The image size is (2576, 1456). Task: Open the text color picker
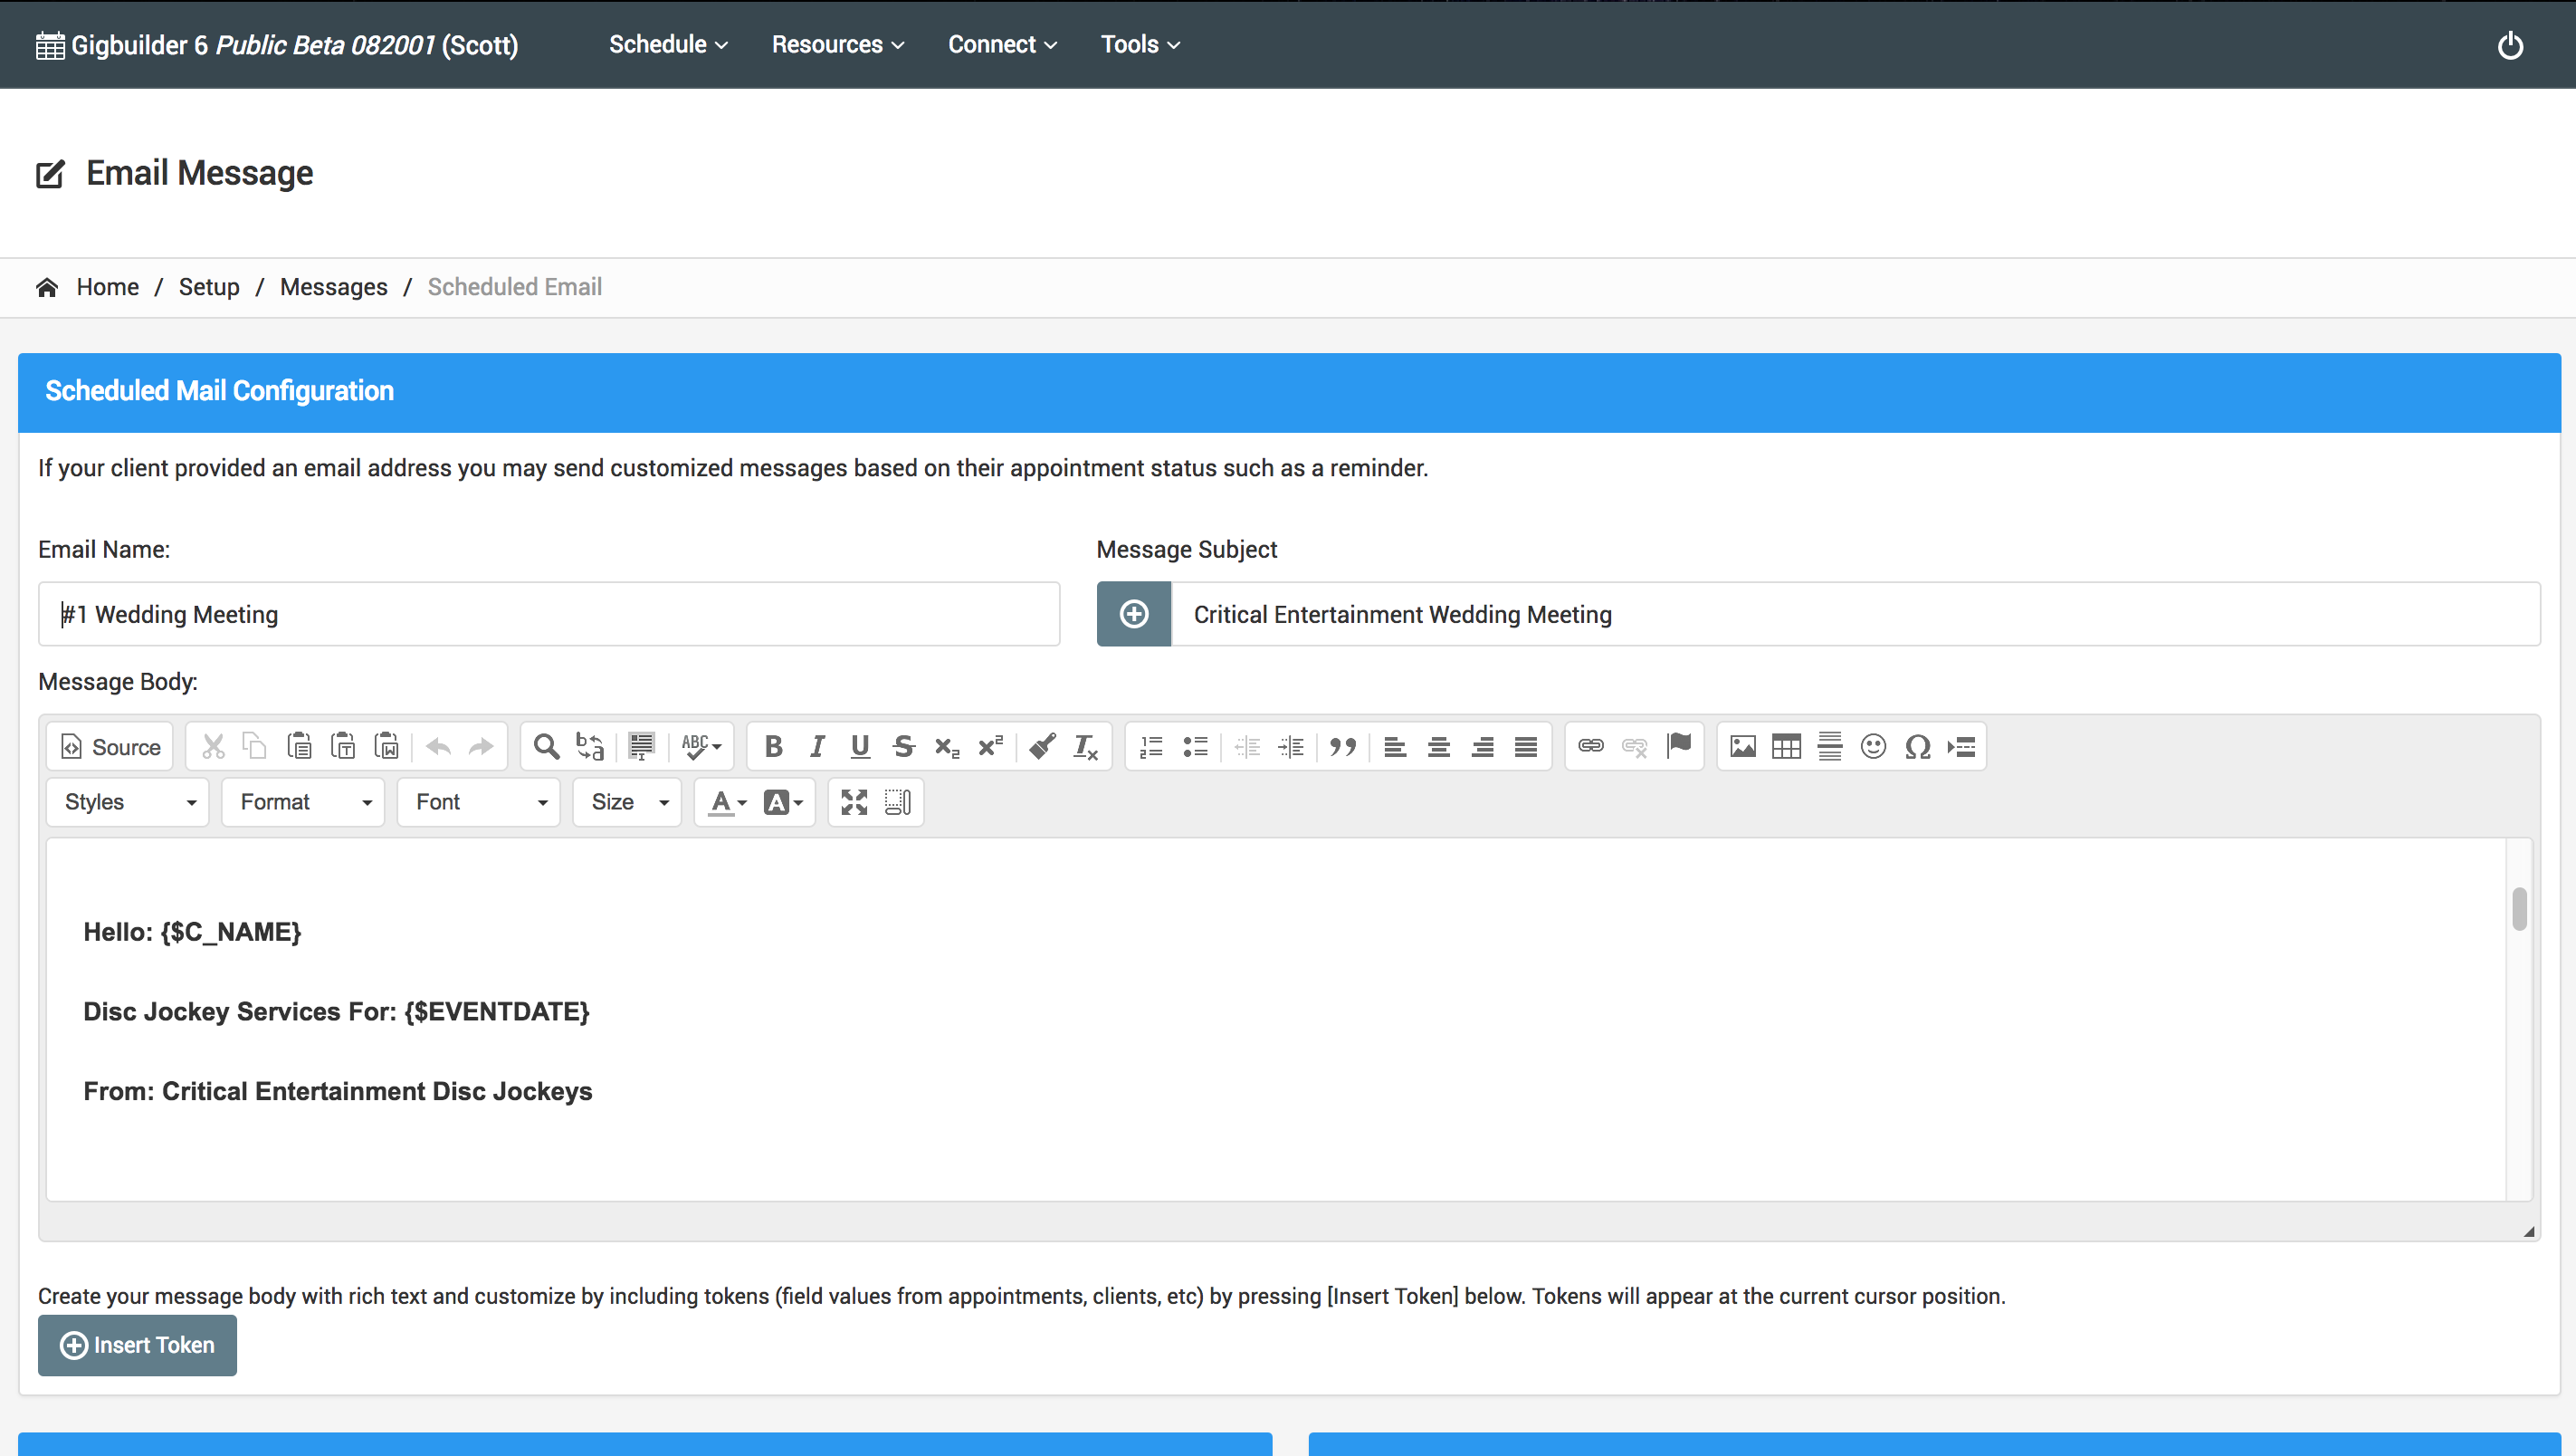tap(727, 802)
